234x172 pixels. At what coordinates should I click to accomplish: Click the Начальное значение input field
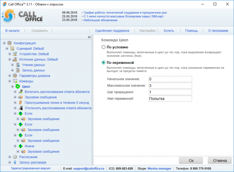click(x=170, y=79)
